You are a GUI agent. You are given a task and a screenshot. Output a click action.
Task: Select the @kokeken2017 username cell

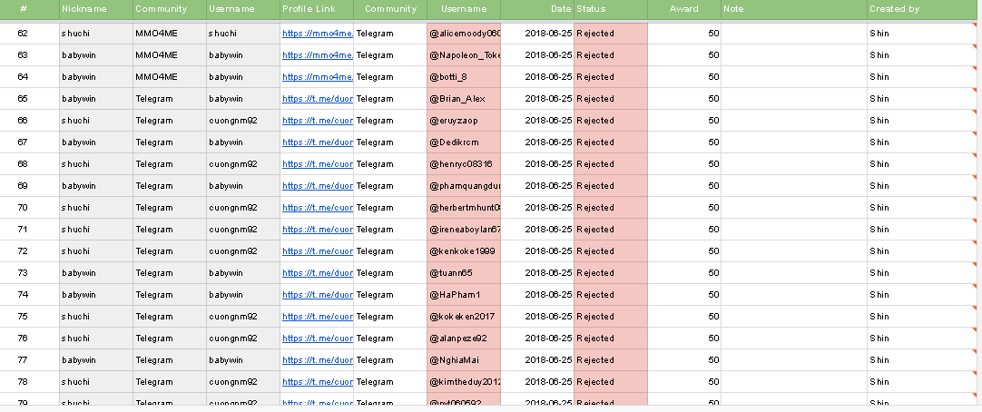[x=463, y=317]
